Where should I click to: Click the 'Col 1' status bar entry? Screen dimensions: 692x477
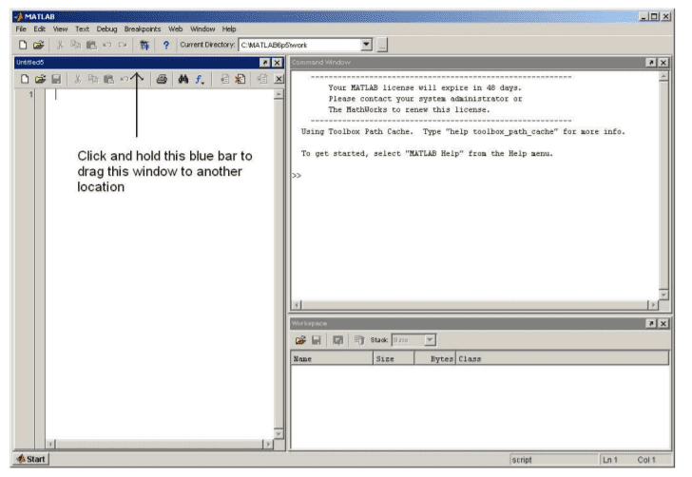click(x=646, y=460)
